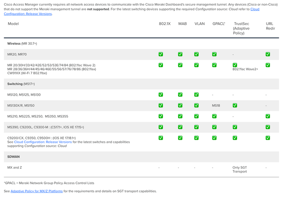This screenshot has height=199, width=293.
Task: Click the URL Redir column header
Action: [270, 26]
